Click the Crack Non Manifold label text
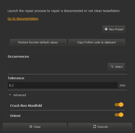 tap(26, 106)
